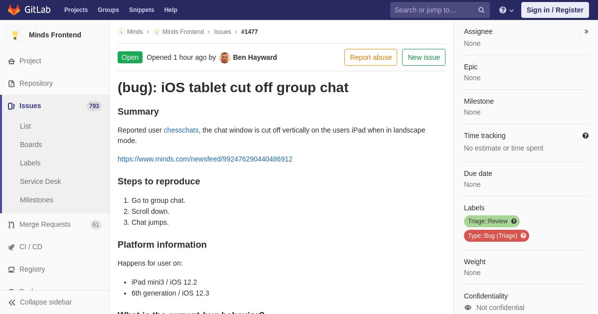This screenshot has height=314, width=598.
Task: Click the Minds Frontend breadcrumb link
Action: coord(183,32)
